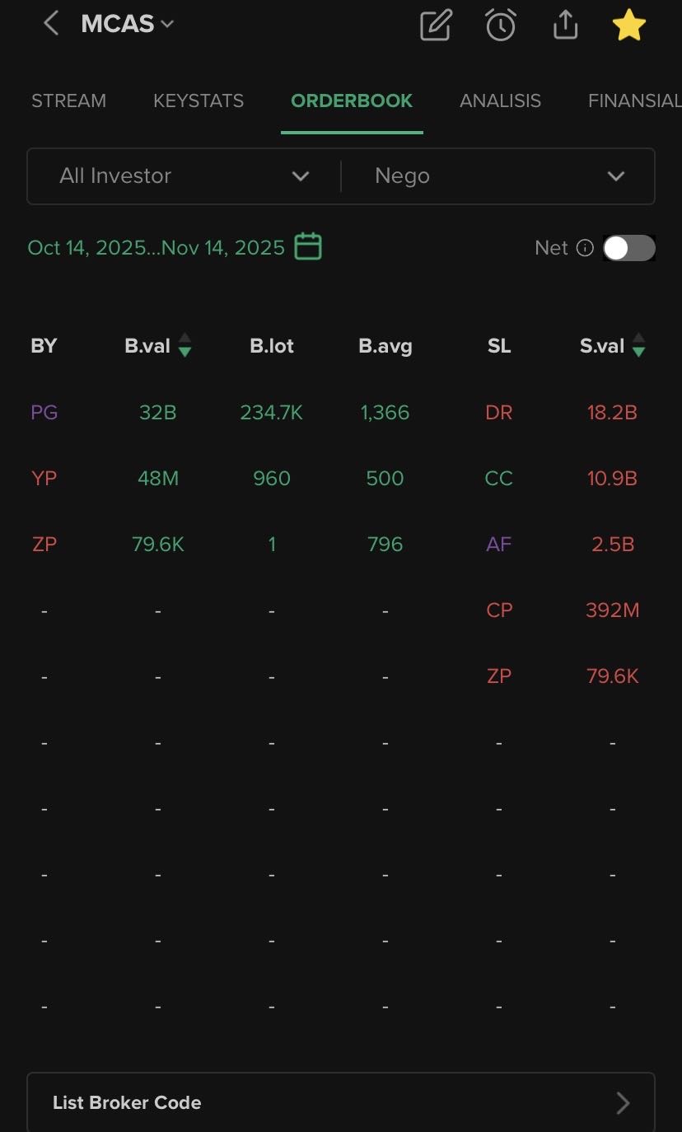The image size is (682, 1132).
Task: Open the All Investor dropdown
Action: [184, 175]
